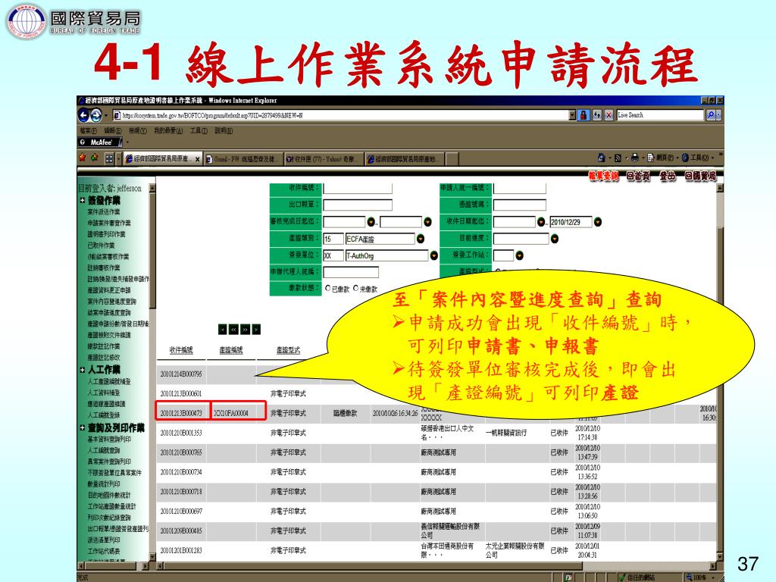Collapse the 人工作業 menu group
Viewport: 776px width, 582px height.
[x=82, y=370]
